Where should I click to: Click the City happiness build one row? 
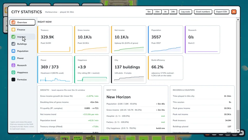pos(136,128)
